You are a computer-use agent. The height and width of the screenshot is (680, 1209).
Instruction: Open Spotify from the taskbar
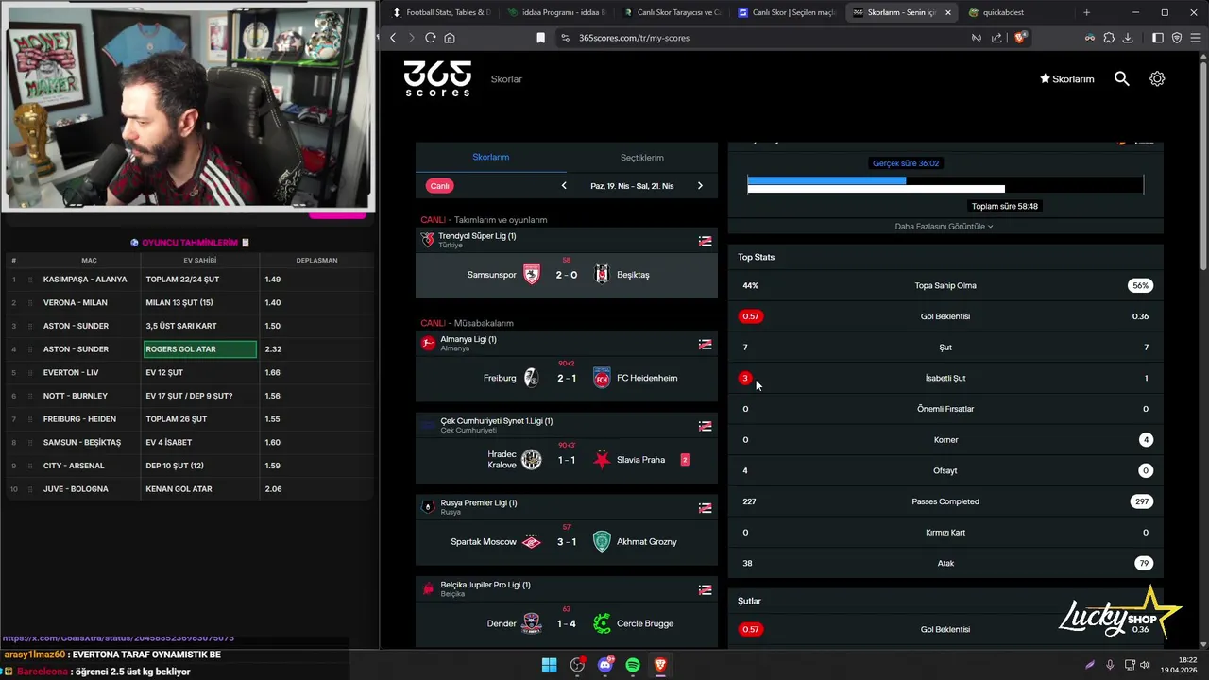point(633,665)
